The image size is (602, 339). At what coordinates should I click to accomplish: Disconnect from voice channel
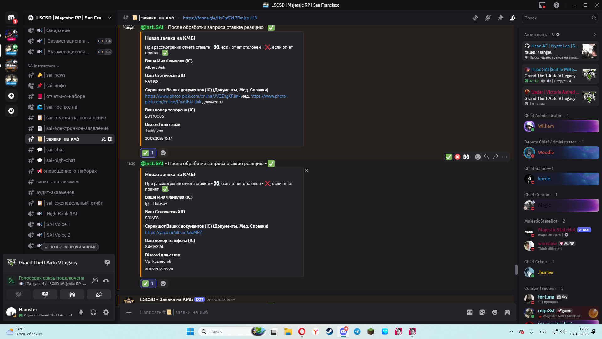click(x=106, y=281)
